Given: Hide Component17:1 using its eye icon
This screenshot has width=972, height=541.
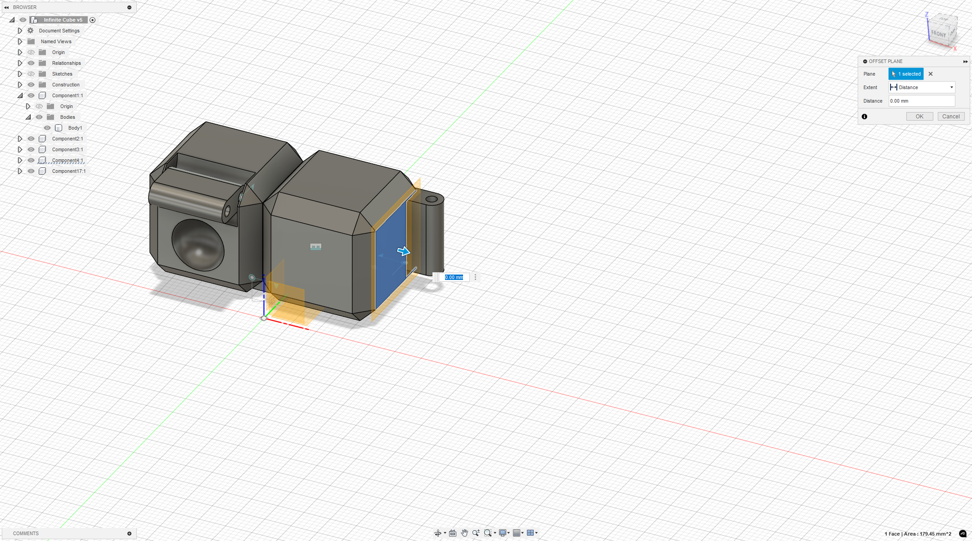Looking at the screenshot, I should (x=31, y=171).
